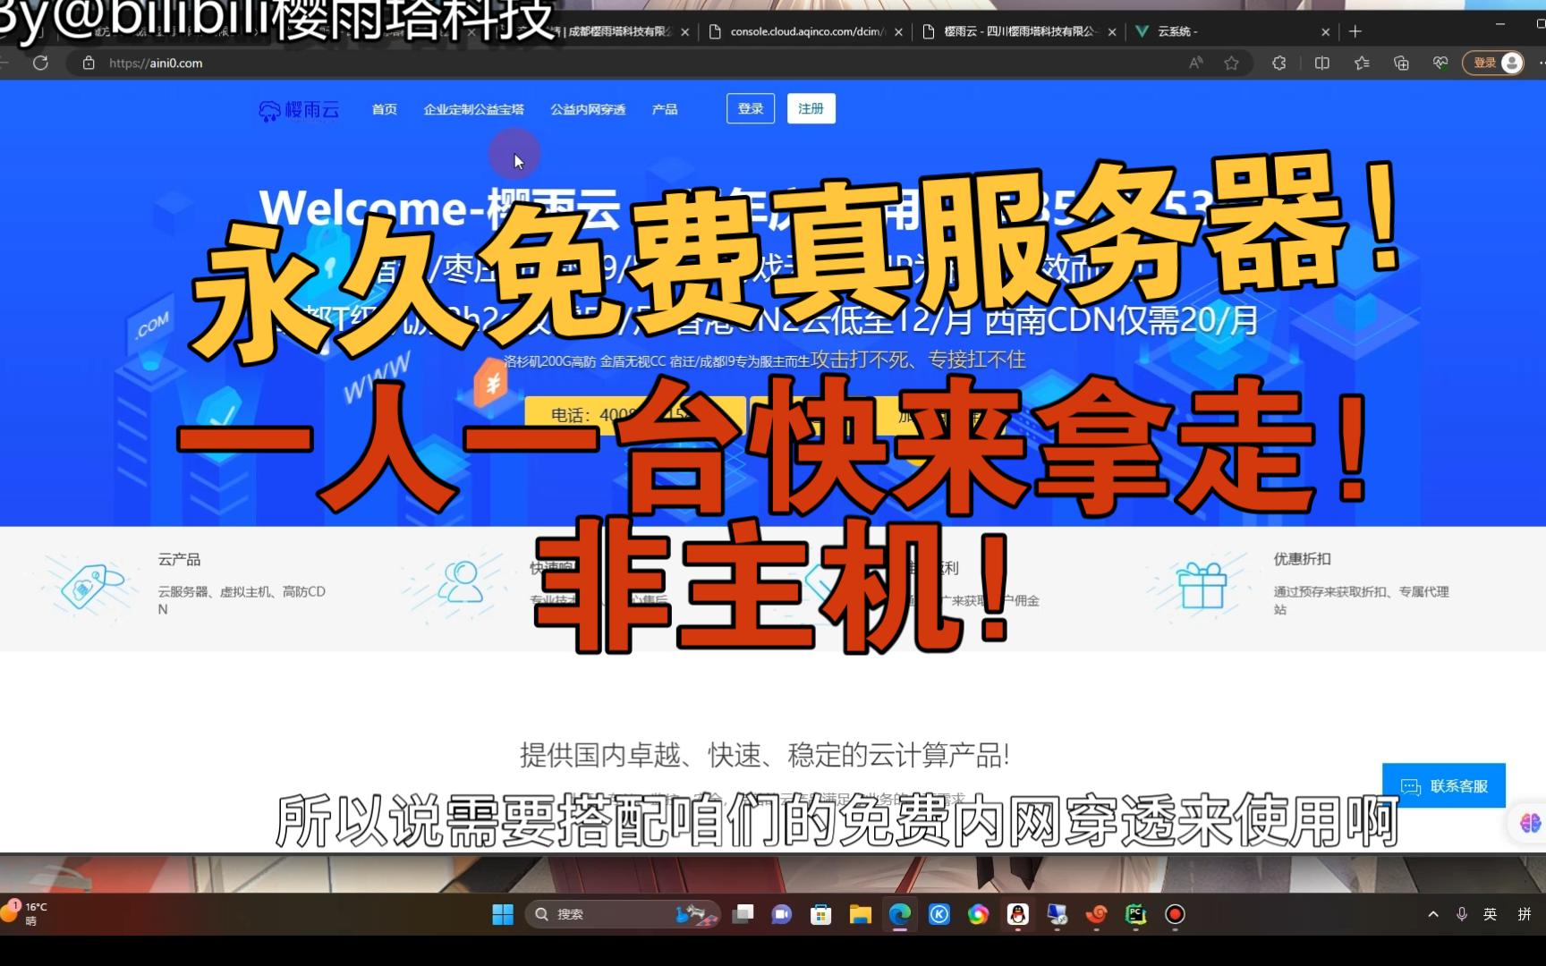
Task: Open File Explorer from taskbar
Action: pyautogui.click(x=861, y=914)
